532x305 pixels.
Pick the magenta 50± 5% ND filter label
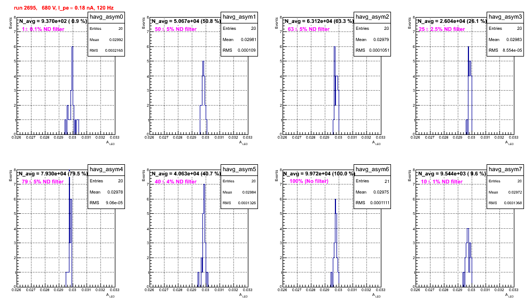pyautogui.click(x=176, y=29)
